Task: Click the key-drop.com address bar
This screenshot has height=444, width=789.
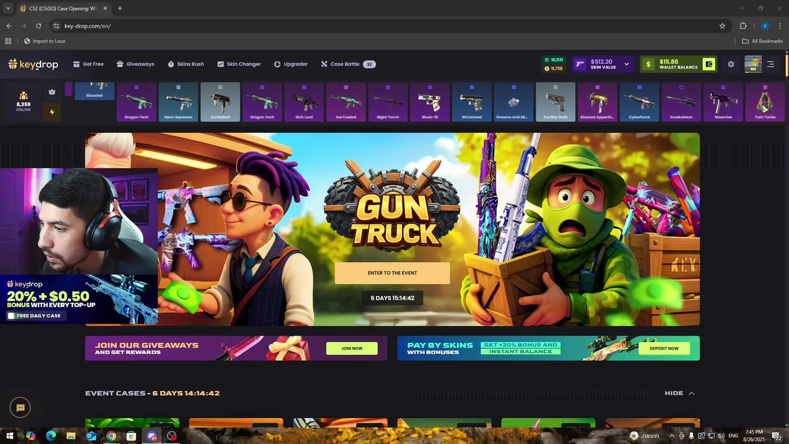Action: (388, 26)
